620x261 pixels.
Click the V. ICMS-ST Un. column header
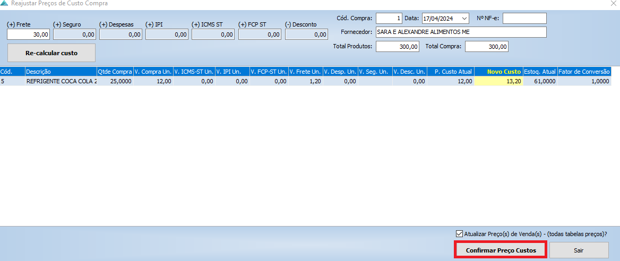pos(194,72)
